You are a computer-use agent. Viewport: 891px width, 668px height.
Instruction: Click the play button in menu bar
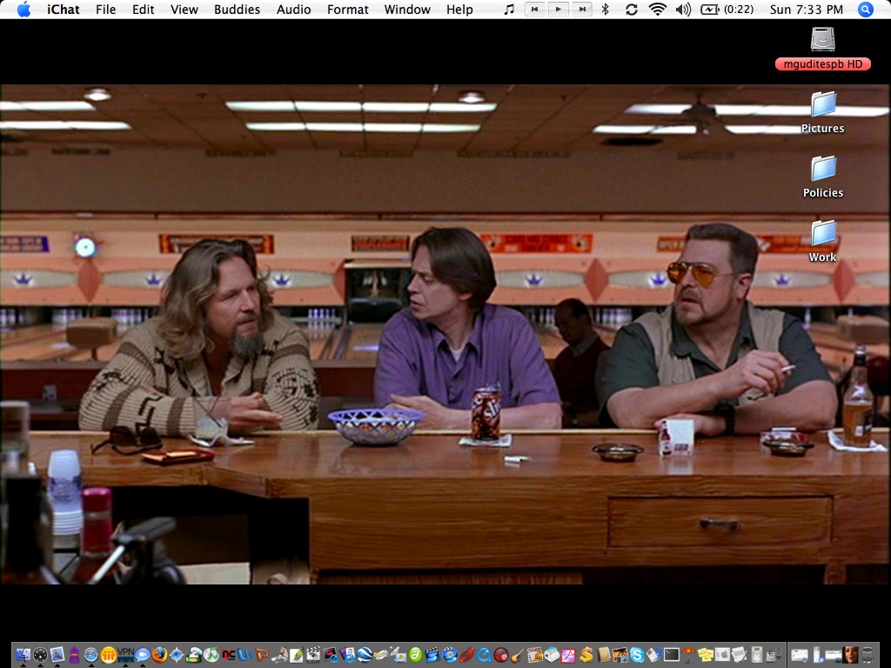click(x=558, y=9)
